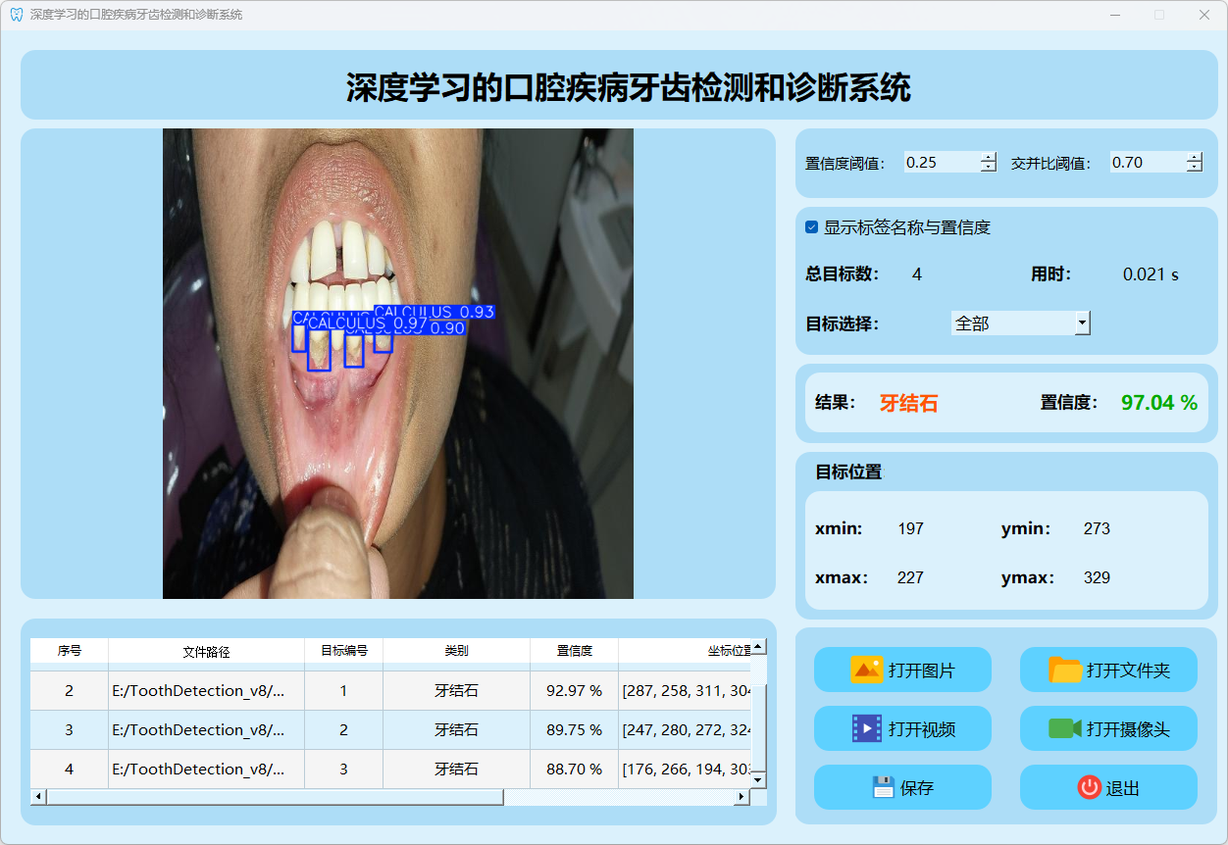Click the 类别 column header

456,651
